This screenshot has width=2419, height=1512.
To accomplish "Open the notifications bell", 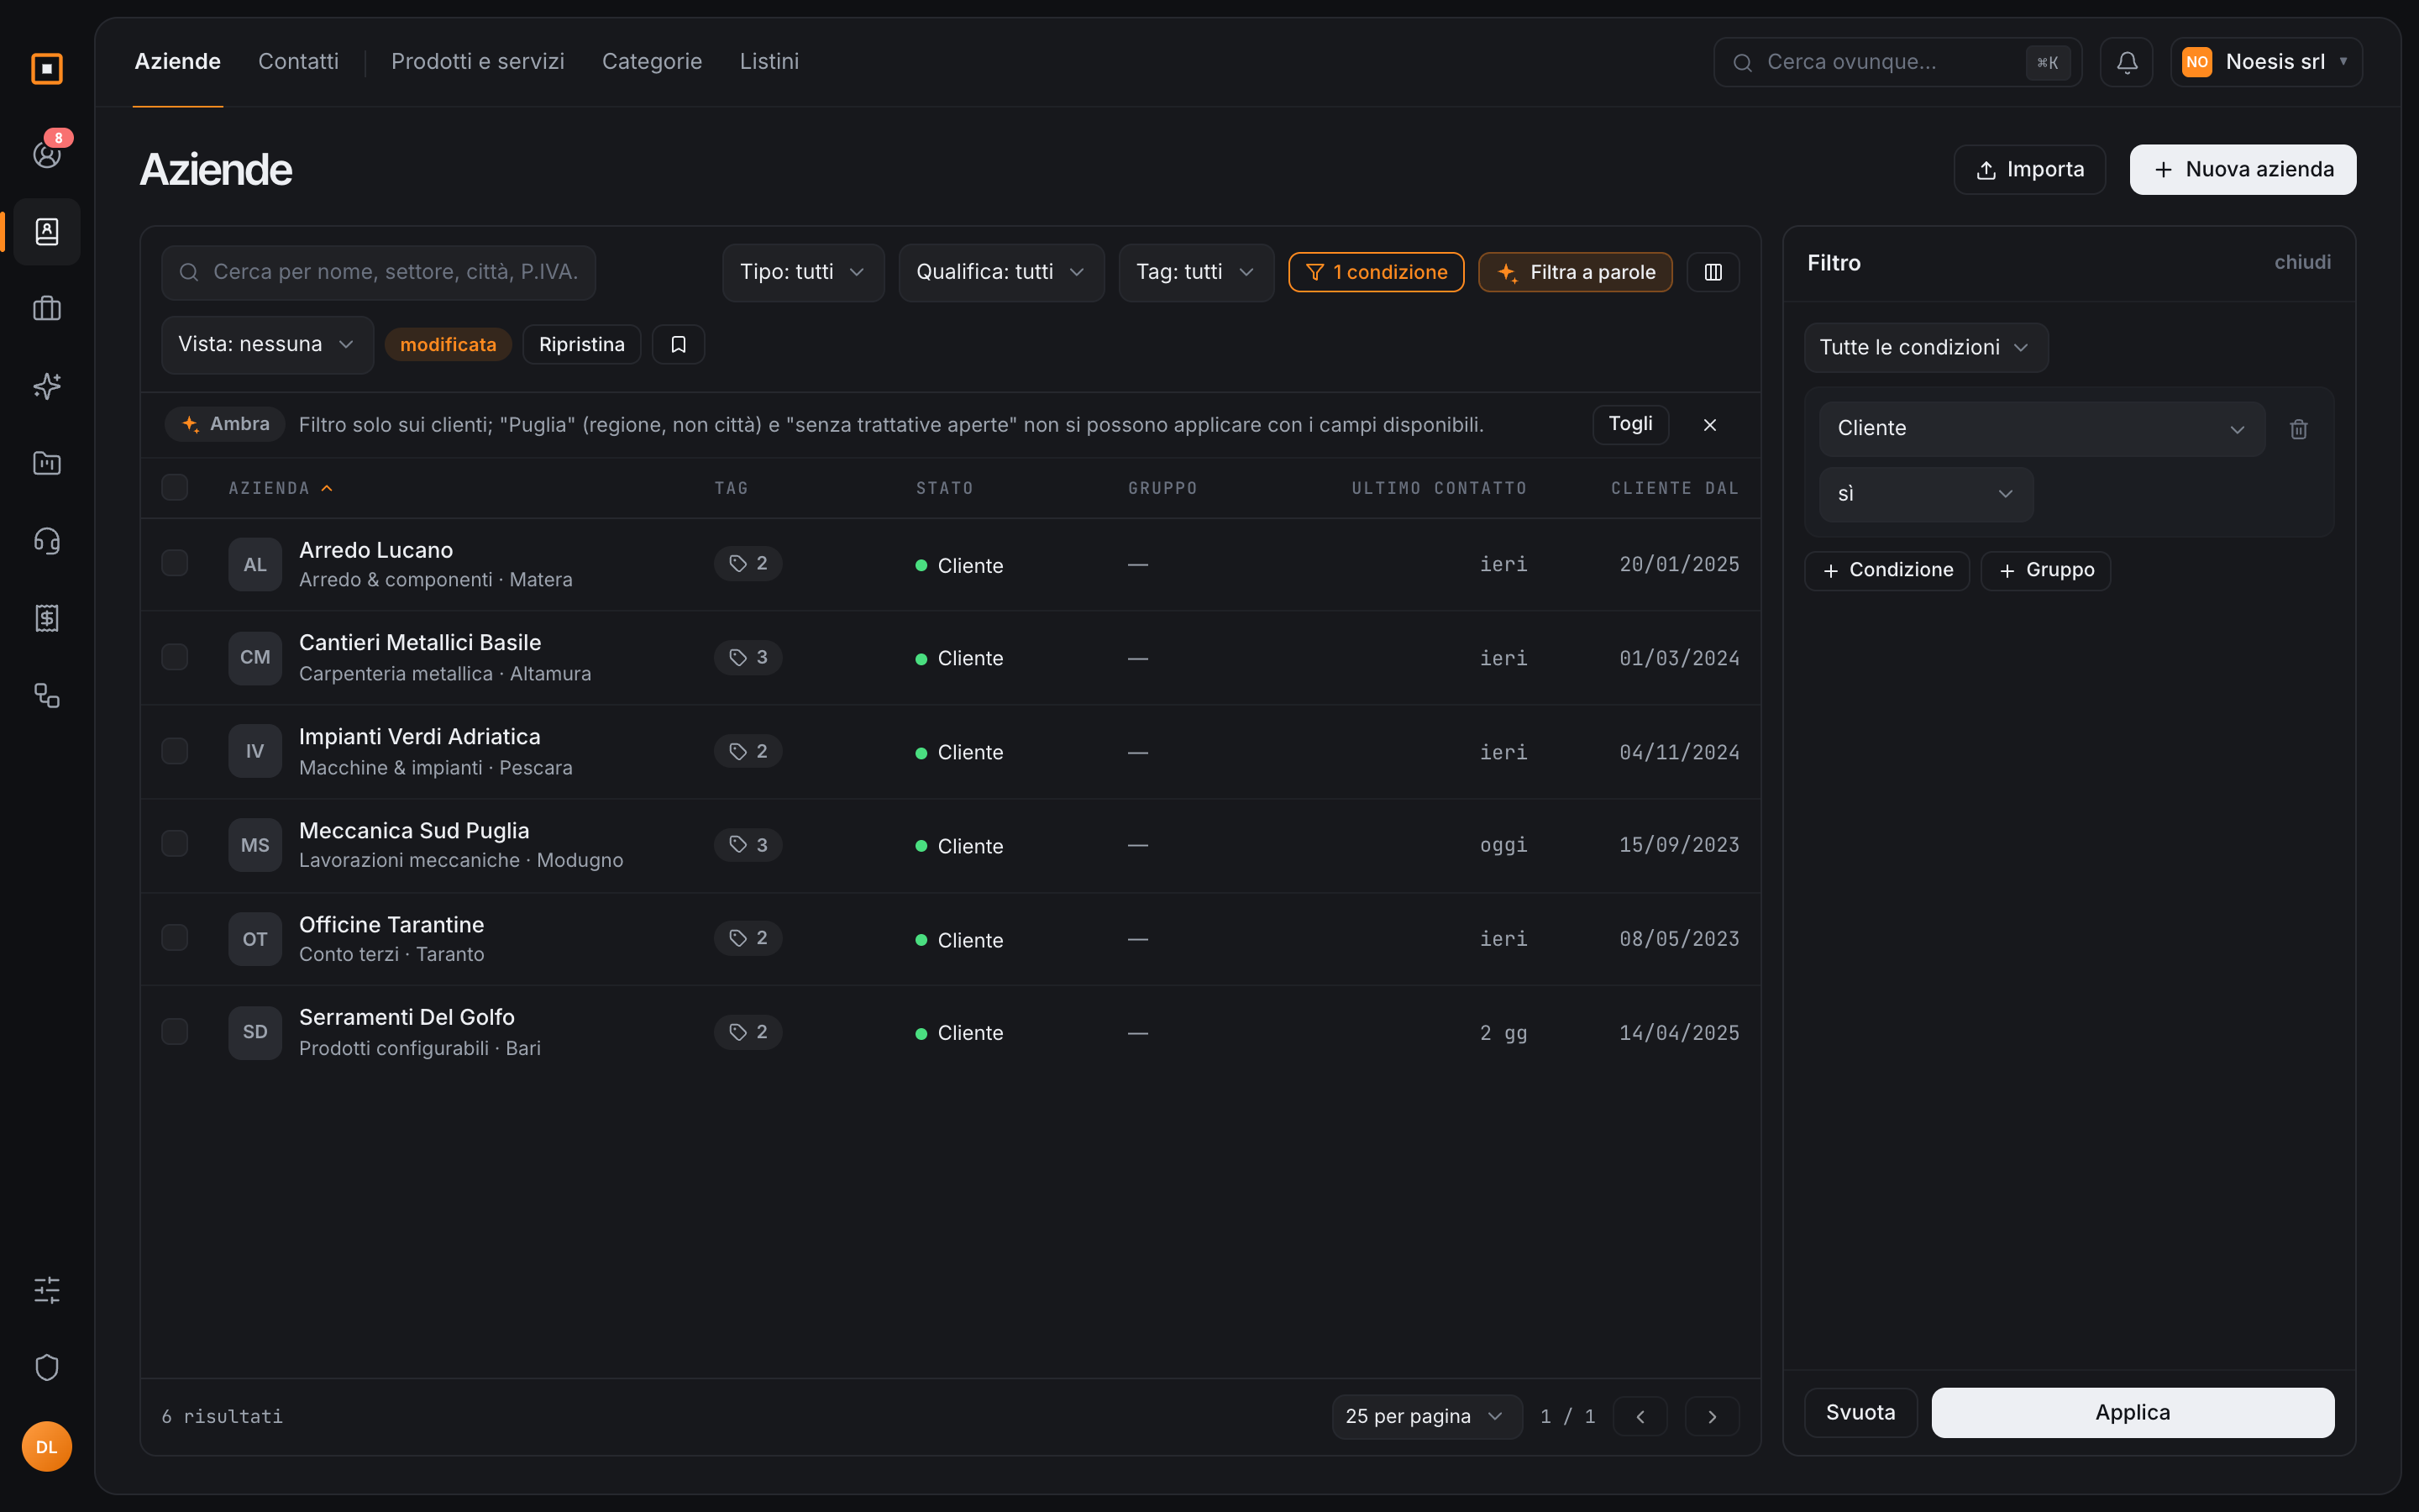I will [2126, 62].
